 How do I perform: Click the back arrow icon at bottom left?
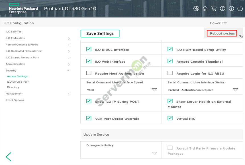pos(9,157)
